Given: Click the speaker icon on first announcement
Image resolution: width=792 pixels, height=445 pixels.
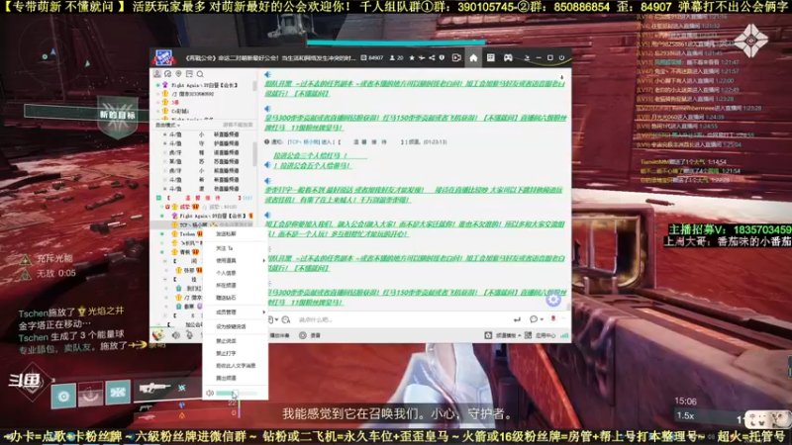Looking at the screenshot, I should click(x=267, y=75).
